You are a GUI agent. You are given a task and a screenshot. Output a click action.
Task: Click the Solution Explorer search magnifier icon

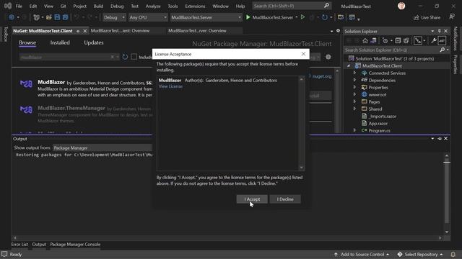pyautogui.click(x=443, y=50)
